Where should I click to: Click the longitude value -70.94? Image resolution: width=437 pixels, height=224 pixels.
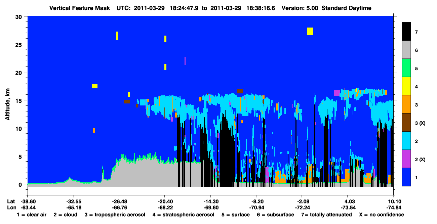(x=256, y=208)
